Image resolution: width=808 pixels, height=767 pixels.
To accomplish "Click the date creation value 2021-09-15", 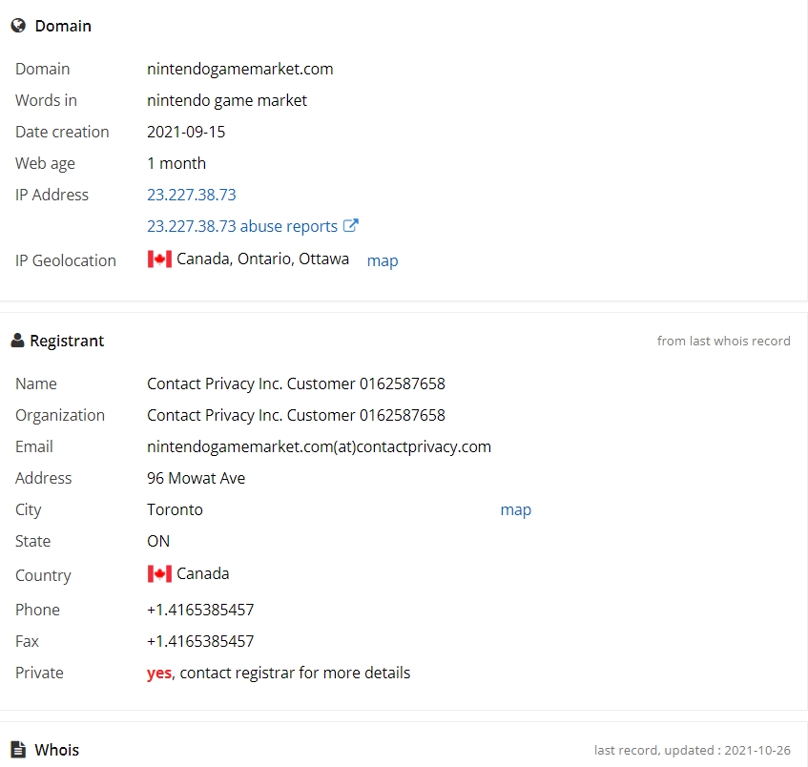I will click(186, 132).
